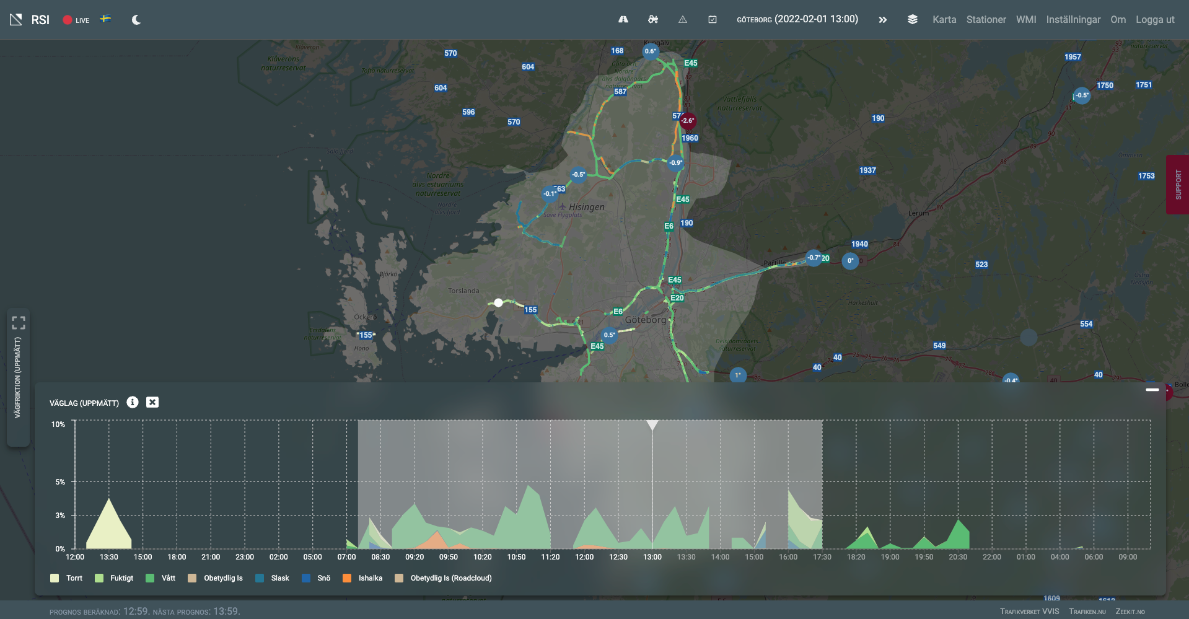Click Logga ut to sign out
1189x619 pixels.
tap(1155, 20)
